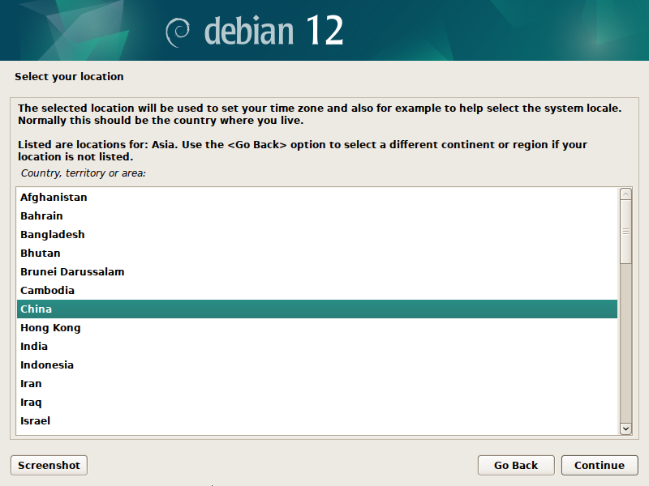The height and width of the screenshot is (486, 649).
Task: Choose Cambodia as your country
Action: pyautogui.click(x=47, y=290)
